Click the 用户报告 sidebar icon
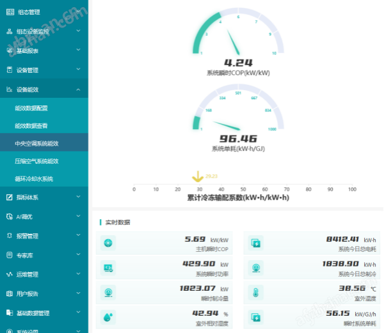The height and width of the screenshot is (333, 384). [10, 293]
